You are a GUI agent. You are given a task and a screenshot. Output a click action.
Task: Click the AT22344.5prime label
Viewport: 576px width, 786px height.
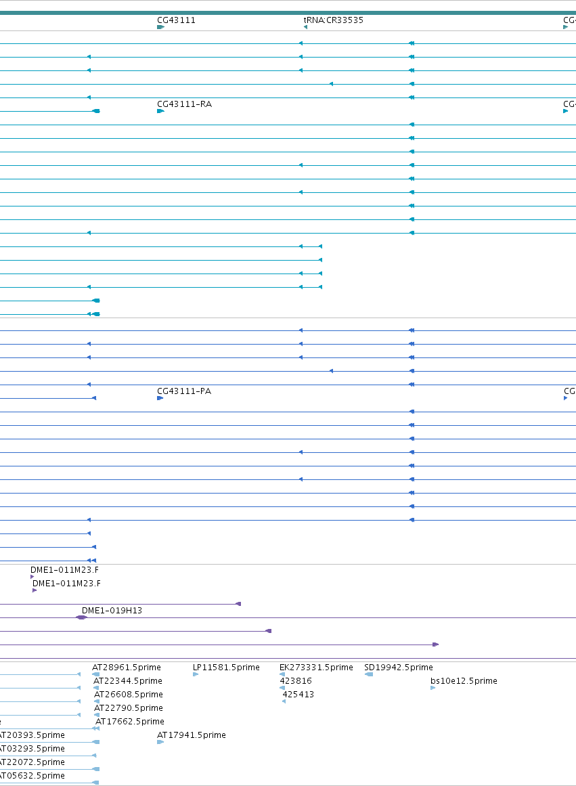128,681
